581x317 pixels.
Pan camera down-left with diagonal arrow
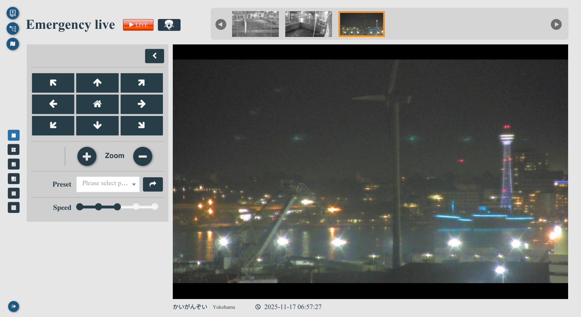[53, 125]
